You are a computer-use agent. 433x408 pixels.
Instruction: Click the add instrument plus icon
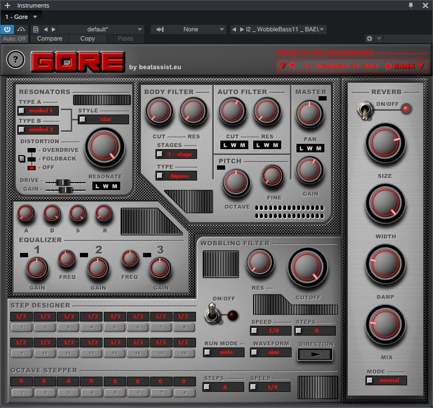click(x=8, y=5)
